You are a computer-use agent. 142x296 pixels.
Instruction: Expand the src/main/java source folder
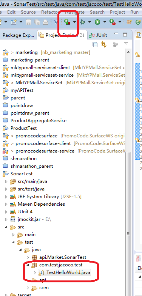[6, 182]
